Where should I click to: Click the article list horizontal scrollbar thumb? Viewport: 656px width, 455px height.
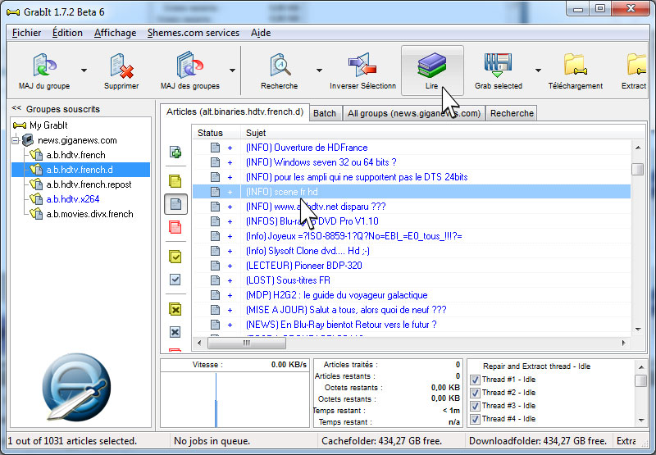[x=247, y=343]
